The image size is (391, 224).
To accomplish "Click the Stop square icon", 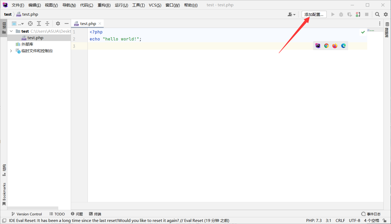I will click(367, 14).
